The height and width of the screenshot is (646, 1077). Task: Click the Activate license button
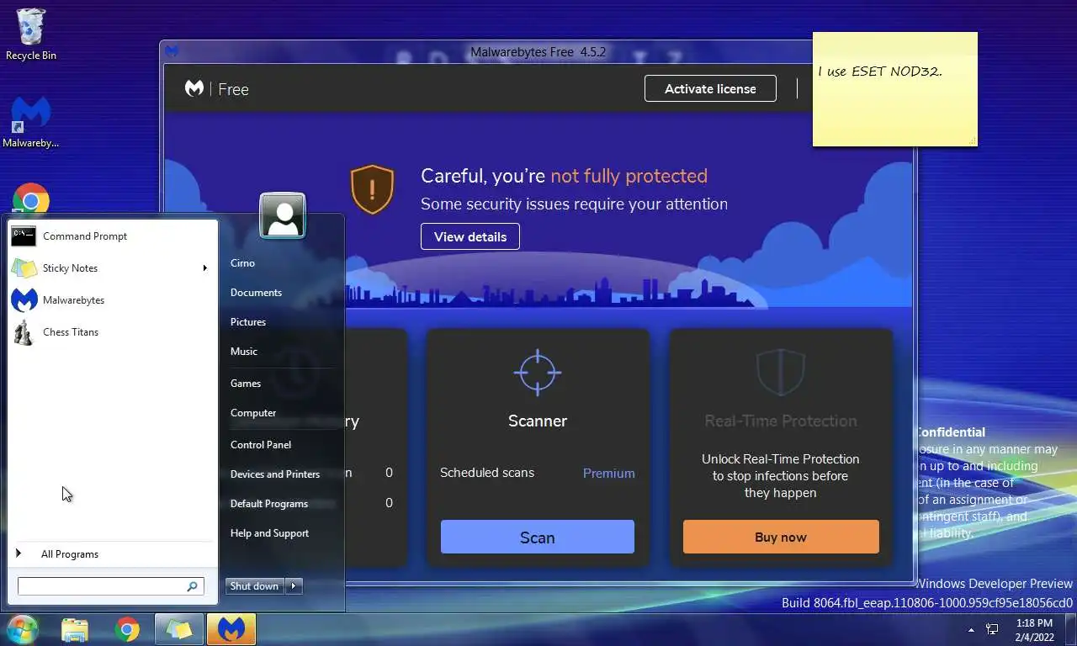pyautogui.click(x=710, y=88)
